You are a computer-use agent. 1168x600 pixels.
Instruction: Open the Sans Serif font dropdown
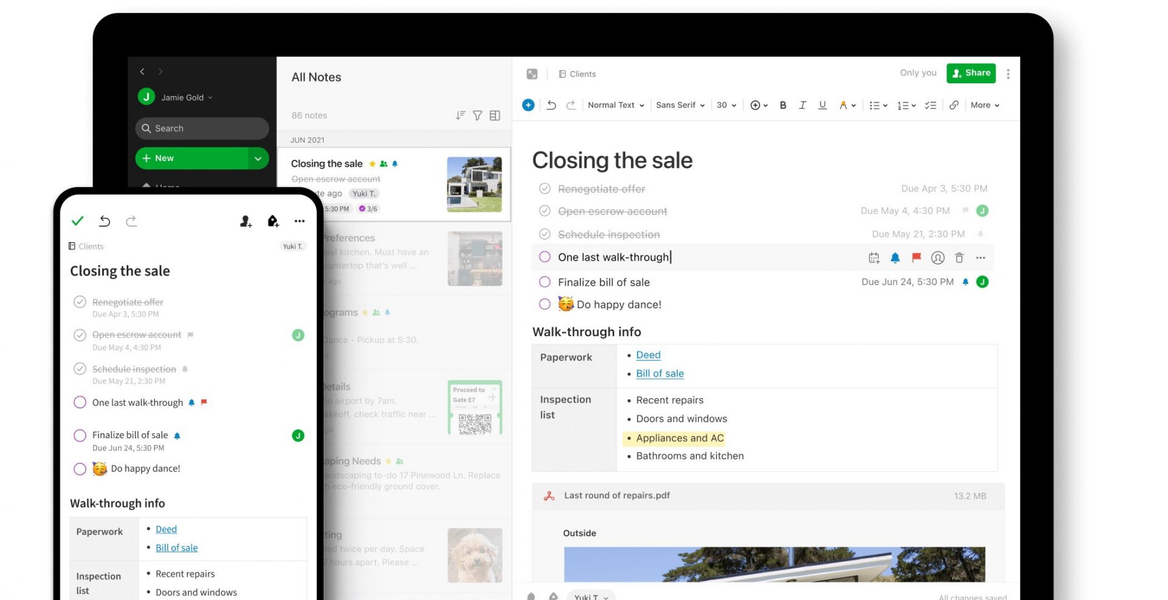[680, 105]
